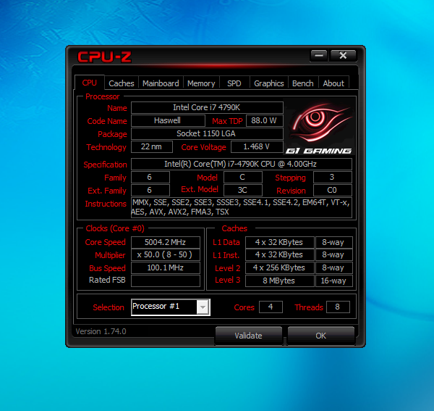The image size is (434, 411).
Task: Open the Graphics tab
Action: (x=269, y=83)
